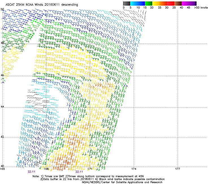Click the '45' legend tick label

click(188, 8)
